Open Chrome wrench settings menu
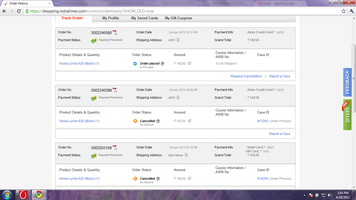This screenshot has height=200, width=356. pyautogui.click(x=351, y=11)
